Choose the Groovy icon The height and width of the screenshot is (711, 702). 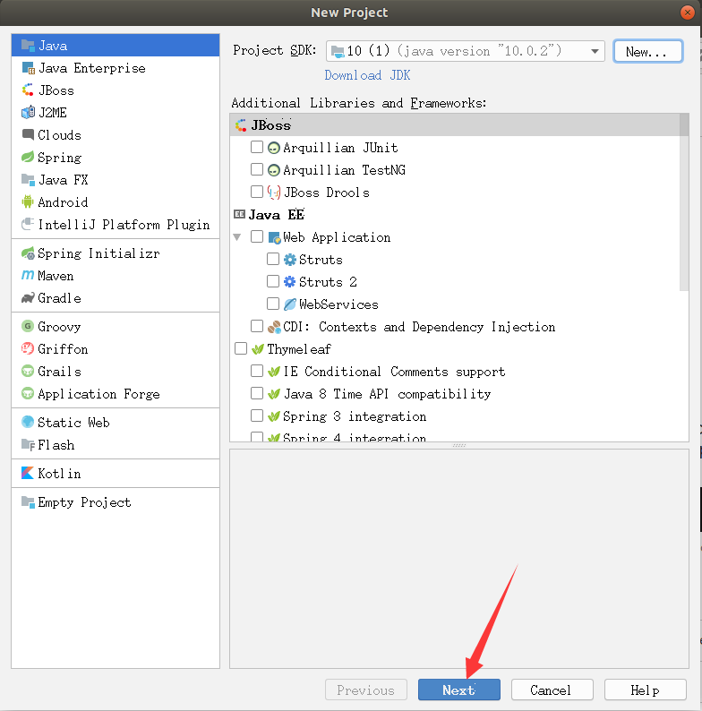[28, 326]
